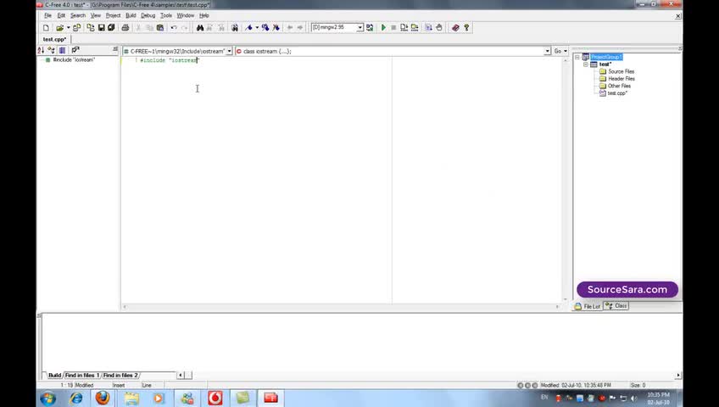
Task: Switch to the File List tab
Action: pyautogui.click(x=588, y=306)
